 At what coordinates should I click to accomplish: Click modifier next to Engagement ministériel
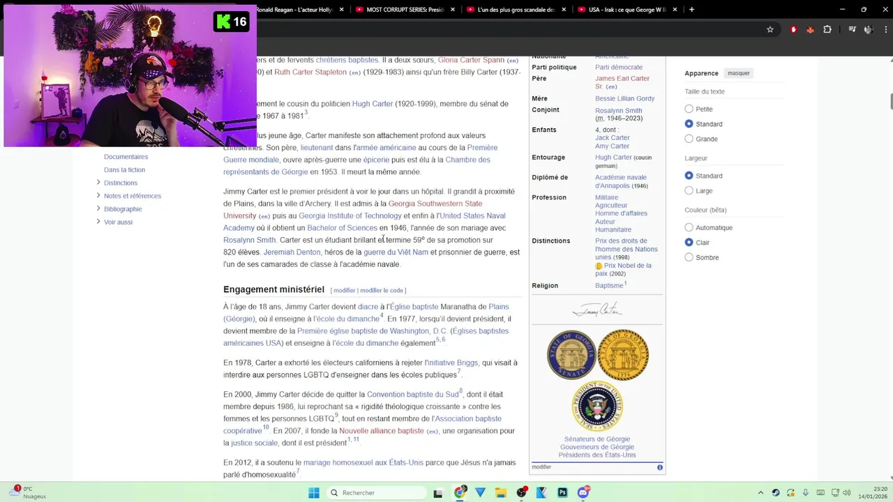click(345, 290)
